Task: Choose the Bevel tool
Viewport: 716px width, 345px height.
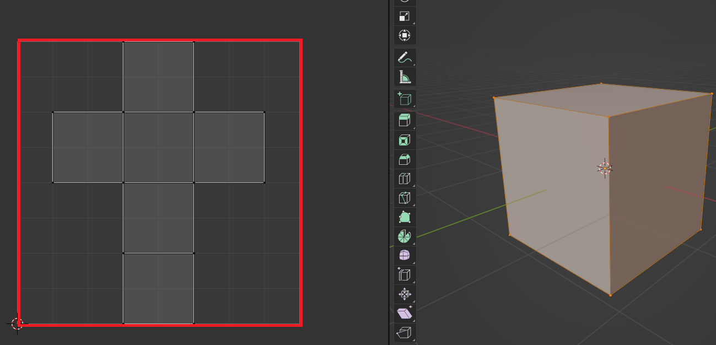Action: click(405, 160)
